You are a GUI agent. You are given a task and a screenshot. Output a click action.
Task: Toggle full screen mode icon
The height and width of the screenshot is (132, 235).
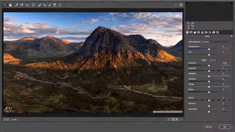point(181,5)
